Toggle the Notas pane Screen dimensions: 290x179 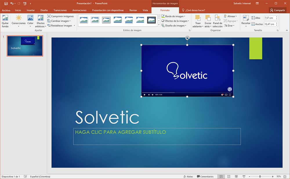pyautogui.click(x=188, y=177)
